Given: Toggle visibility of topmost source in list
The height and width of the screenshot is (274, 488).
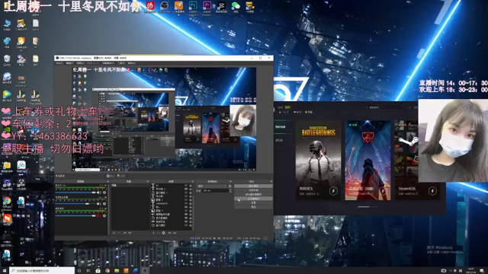Looking at the screenshot, I should (186, 185).
